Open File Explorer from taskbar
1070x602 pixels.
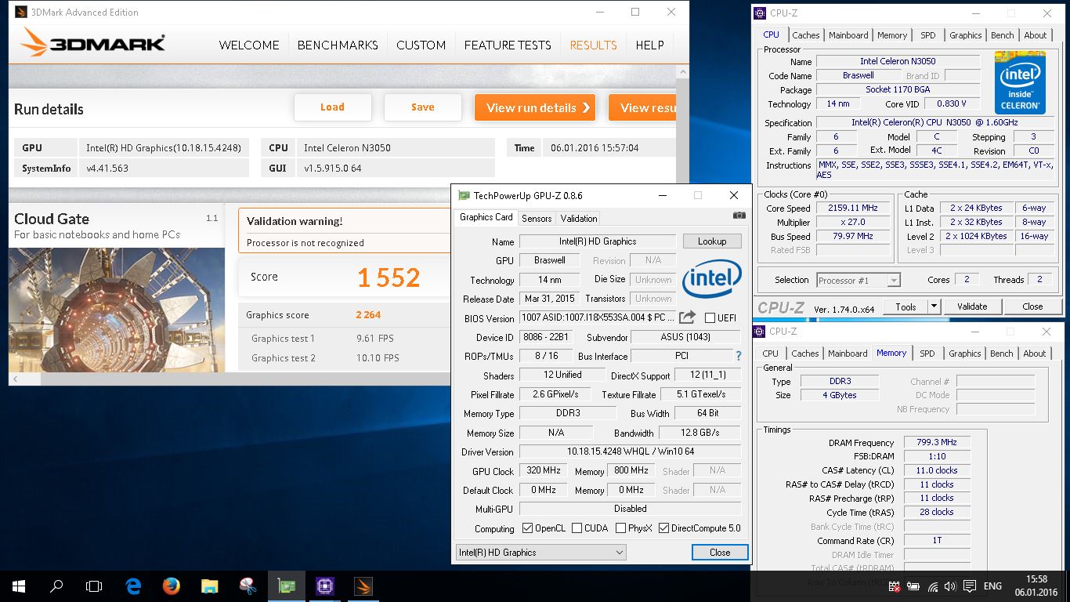209,586
